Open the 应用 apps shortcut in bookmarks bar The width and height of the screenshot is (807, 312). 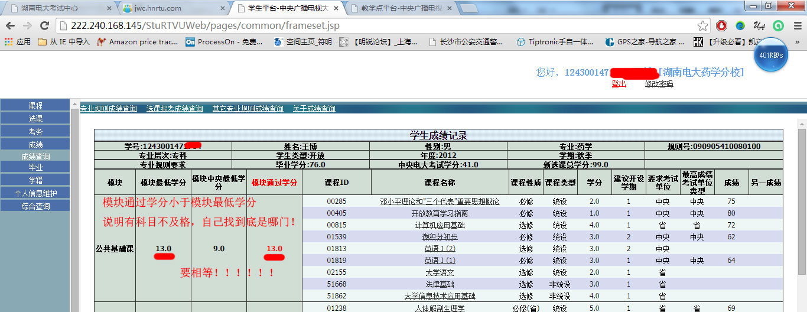click(18, 42)
